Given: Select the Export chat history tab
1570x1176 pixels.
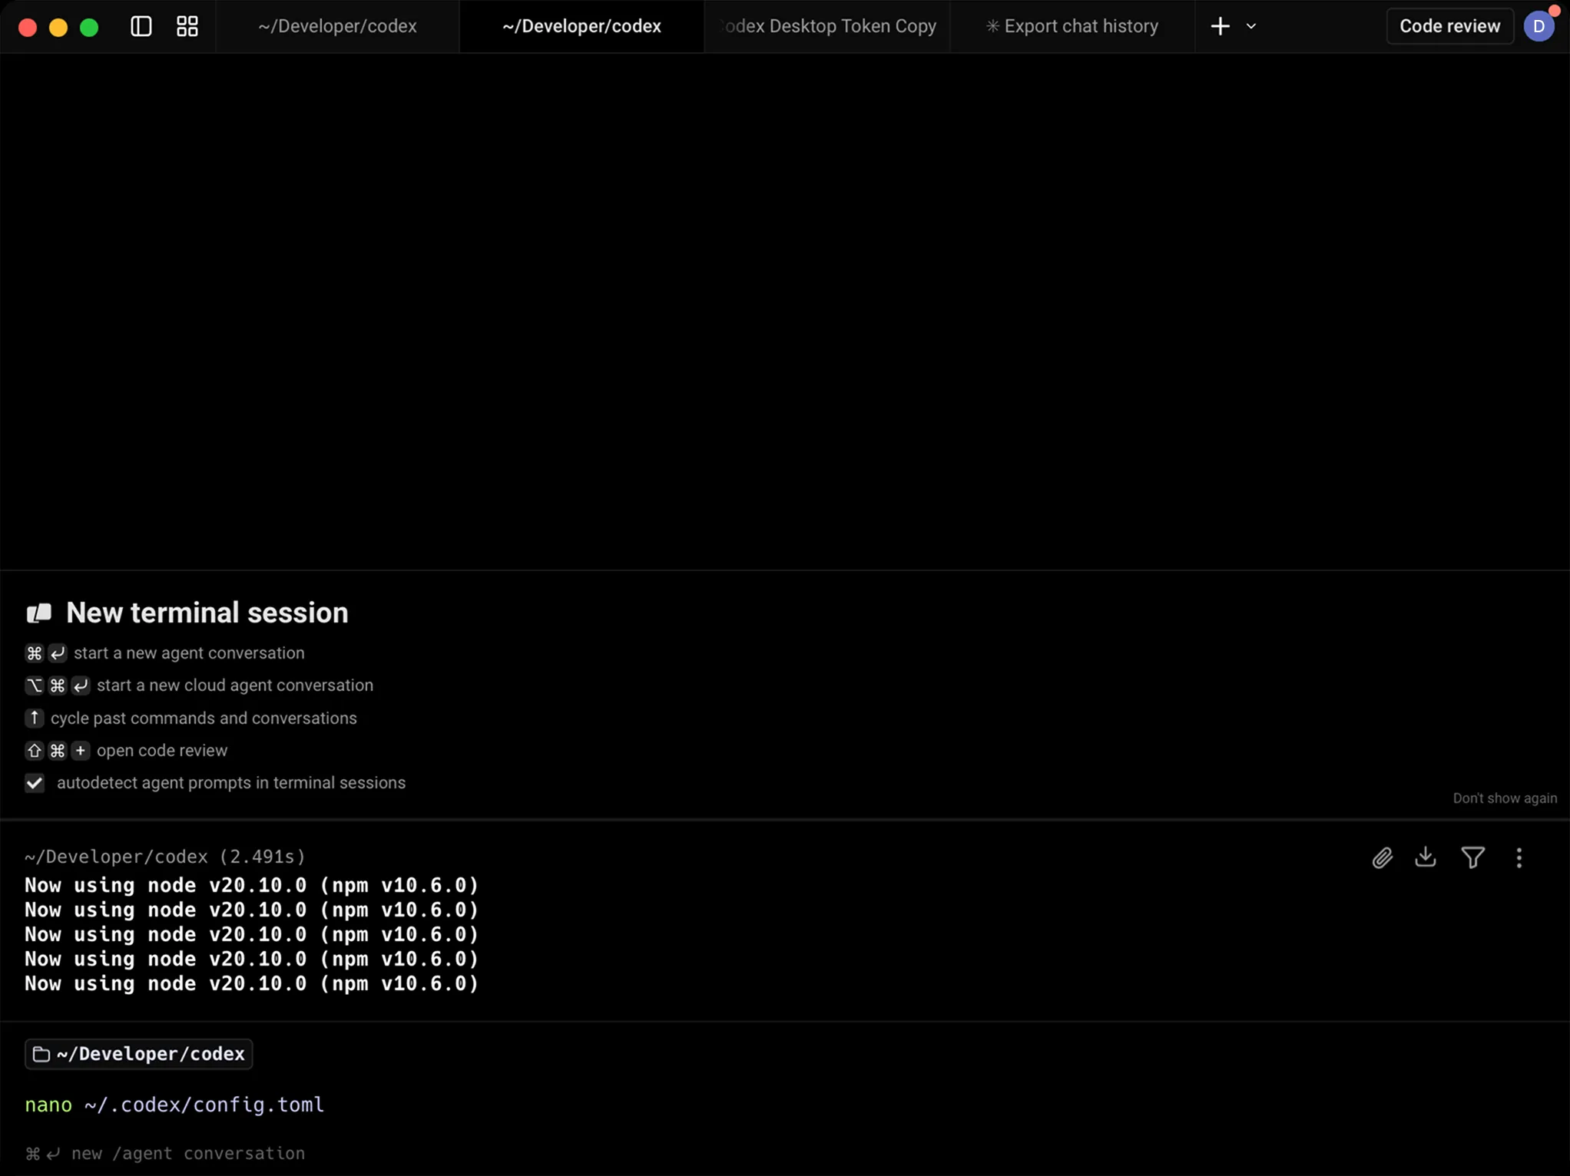Looking at the screenshot, I should pyautogui.click(x=1072, y=25).
